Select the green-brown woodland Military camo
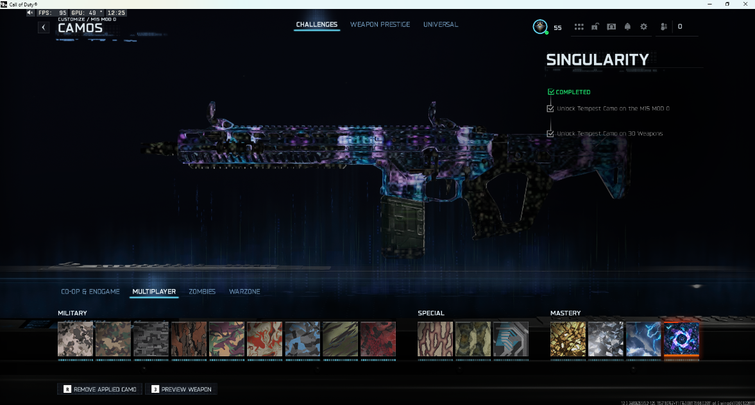This screenshot has width=755, height=405. click(113, 339)
